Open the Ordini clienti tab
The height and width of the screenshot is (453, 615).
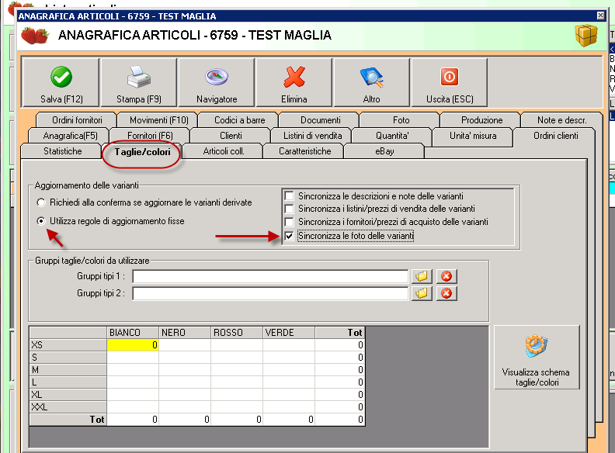[555, 136]
